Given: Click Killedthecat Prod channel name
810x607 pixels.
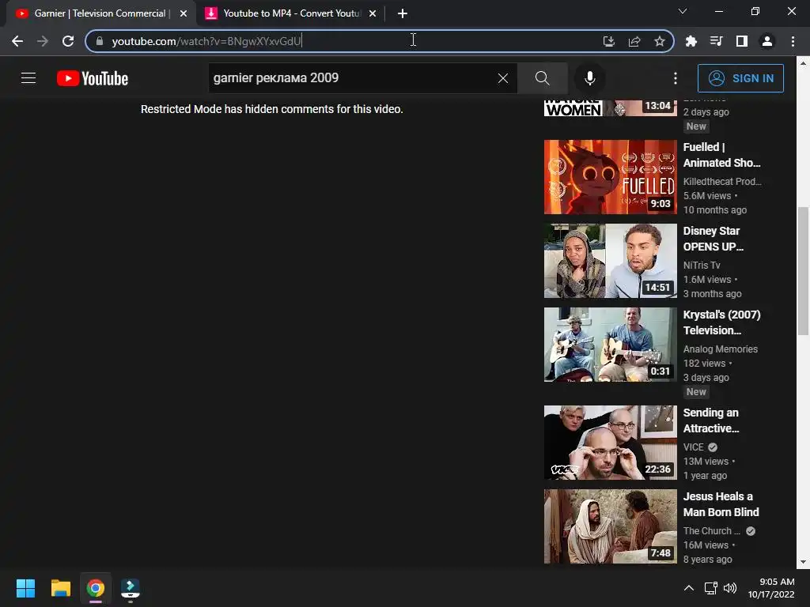Looking at the screenshot, I should (722, 182).
